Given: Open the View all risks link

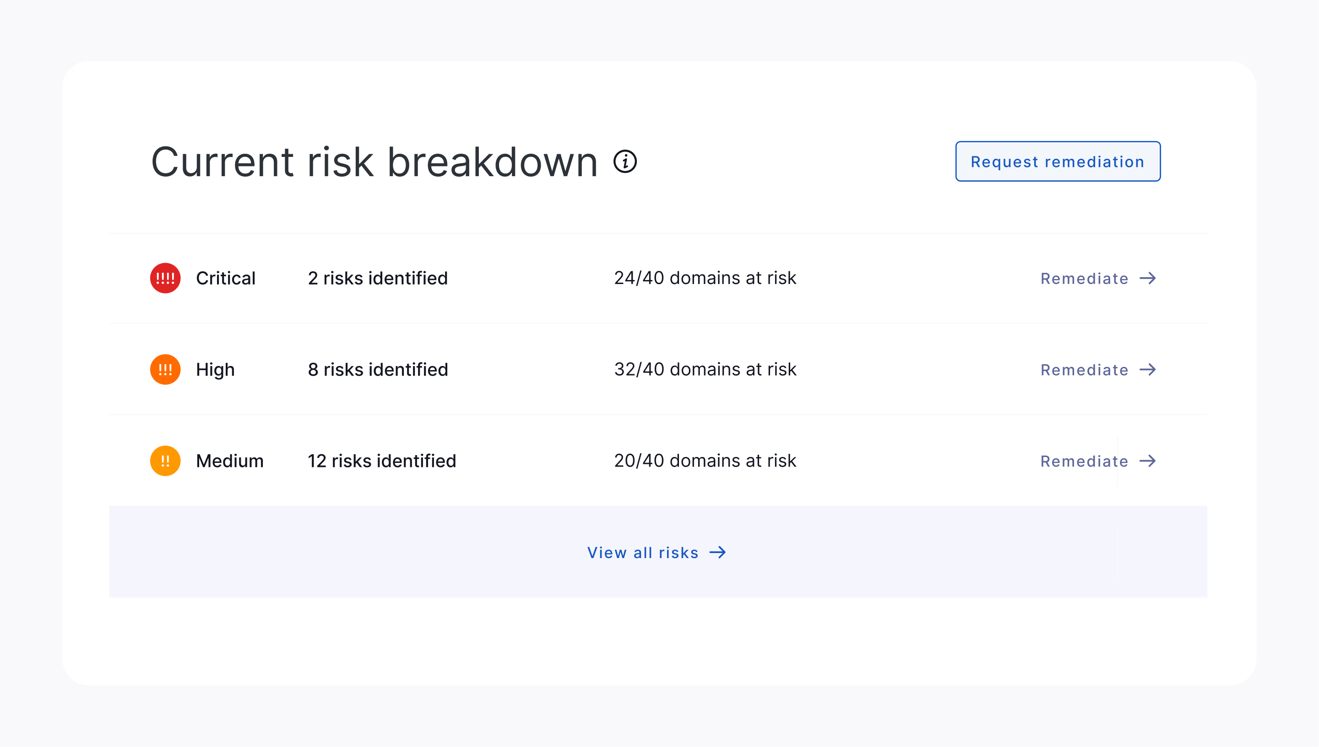Looking at the screenshot, I should 643,553.
